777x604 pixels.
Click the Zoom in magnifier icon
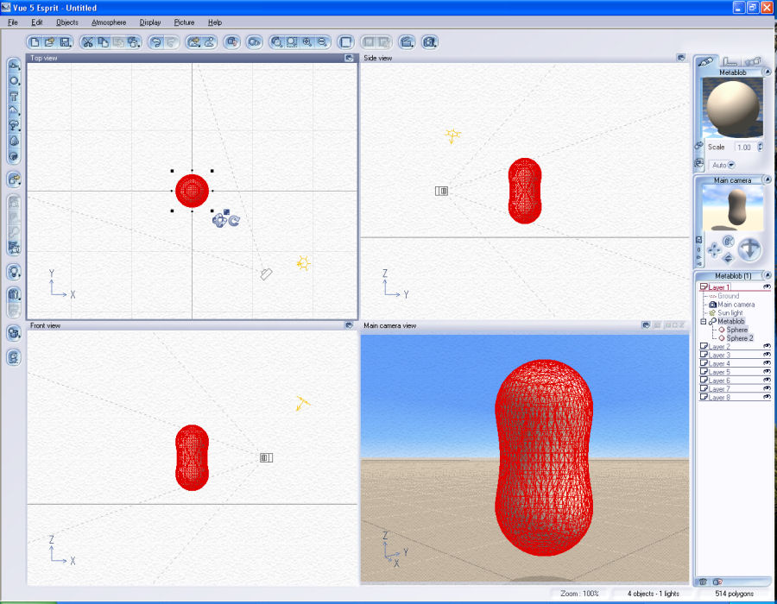307,42
